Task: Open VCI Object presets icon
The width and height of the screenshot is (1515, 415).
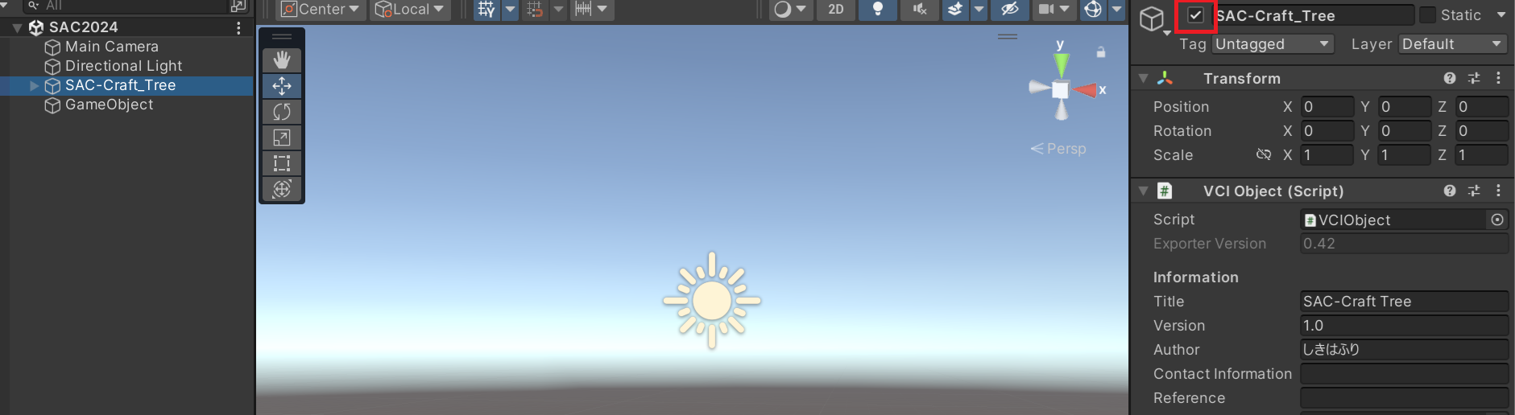Action: point(1474,191)
